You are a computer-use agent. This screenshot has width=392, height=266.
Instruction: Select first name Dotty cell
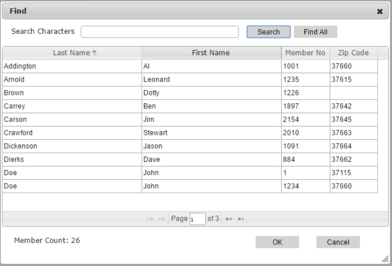pyautogui.click(x=211, y=93)
